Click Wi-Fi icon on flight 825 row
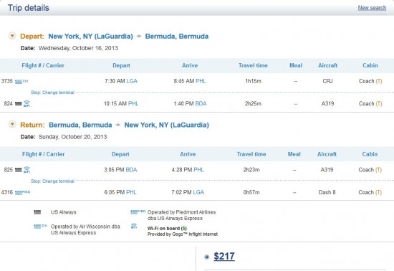Screen dimensions: 394x271 27,170
